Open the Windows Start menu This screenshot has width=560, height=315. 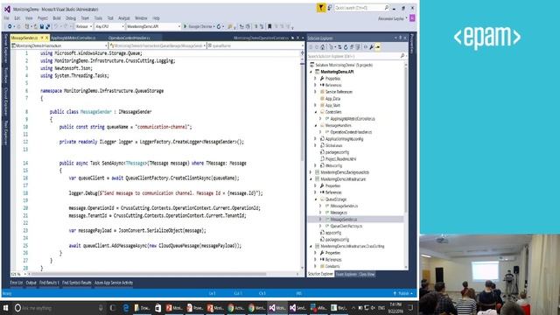(x=6, y=308)
